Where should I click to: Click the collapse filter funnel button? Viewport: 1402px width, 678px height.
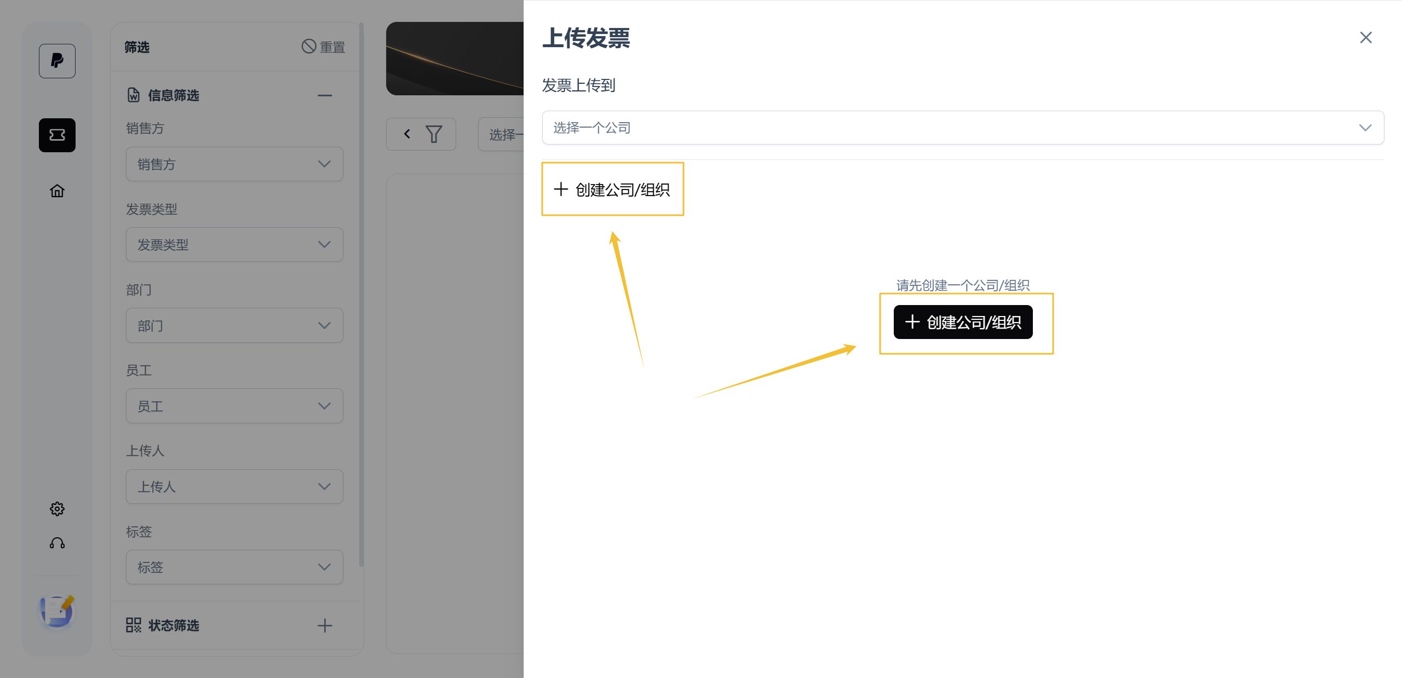[x=421, y=134]
